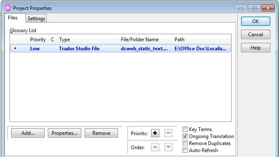Click the Project Properties title bar icon
The image size is (279, 157).
(8, 8)
